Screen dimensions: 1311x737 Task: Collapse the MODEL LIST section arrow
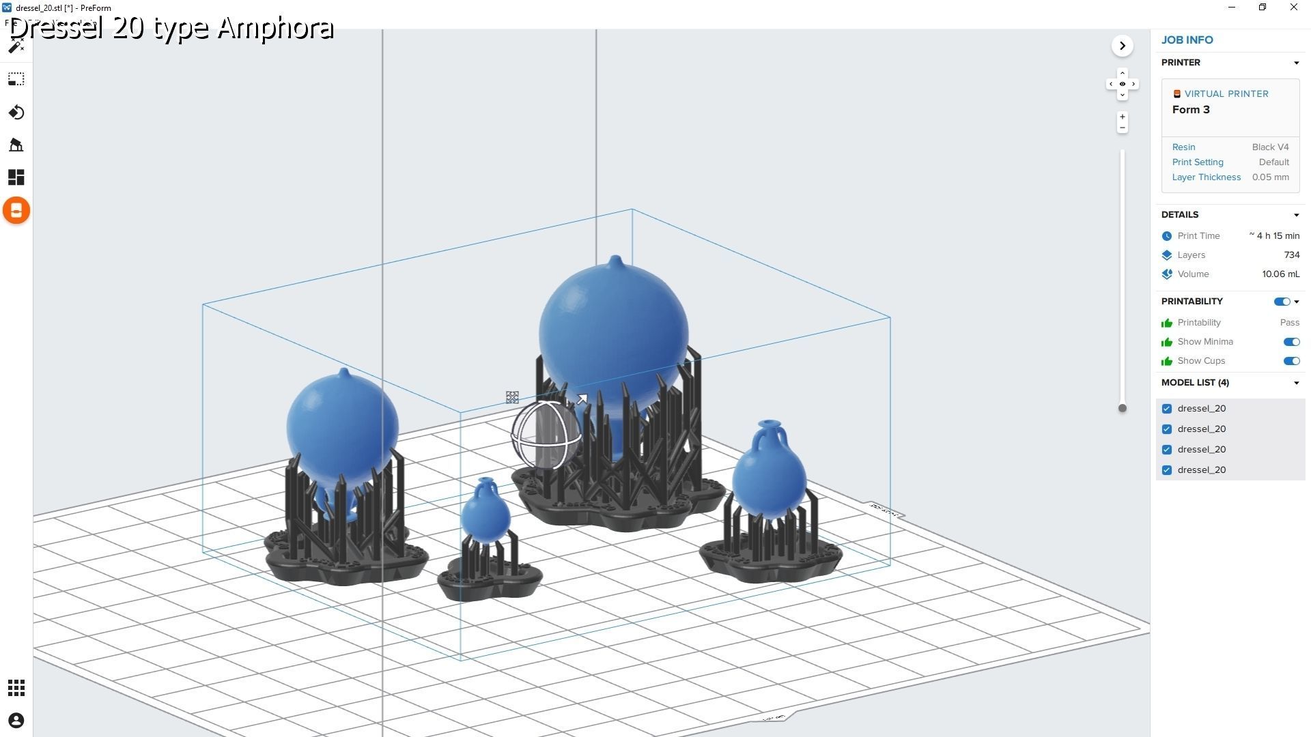pyautogui.click(x=1296, y=383)
